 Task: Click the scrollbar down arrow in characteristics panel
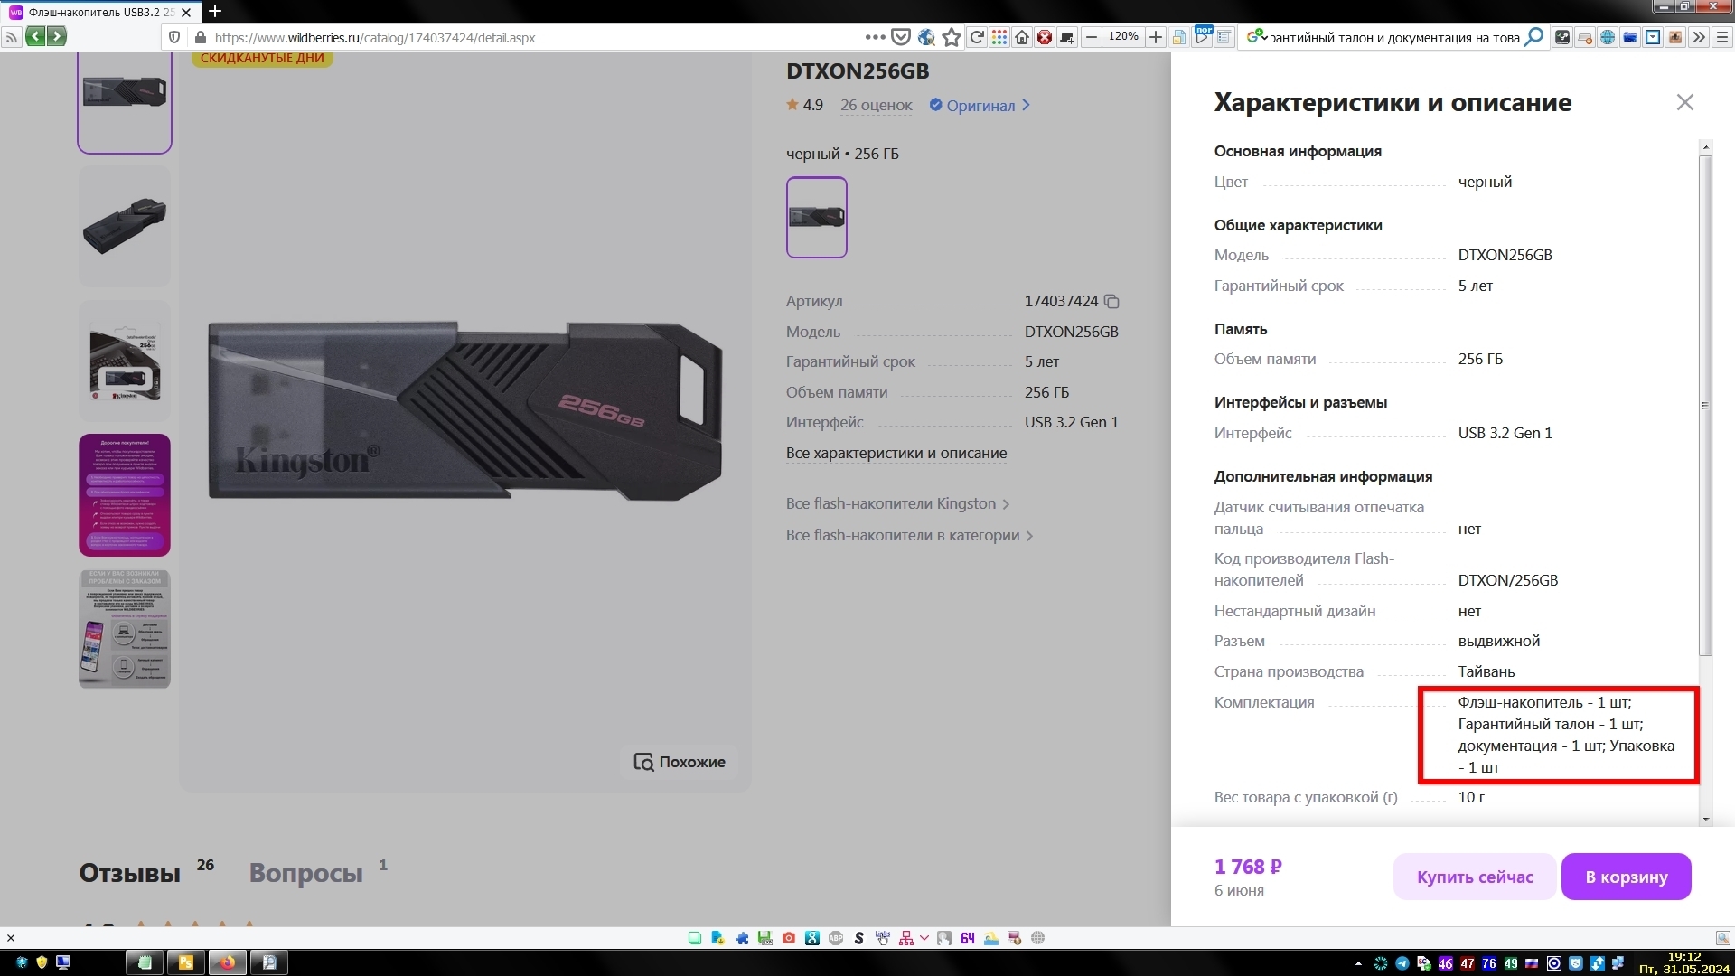pos(1706,819)
